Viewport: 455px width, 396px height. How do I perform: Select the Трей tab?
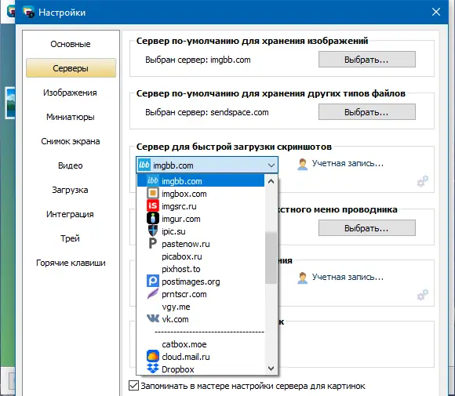(71, 238)
